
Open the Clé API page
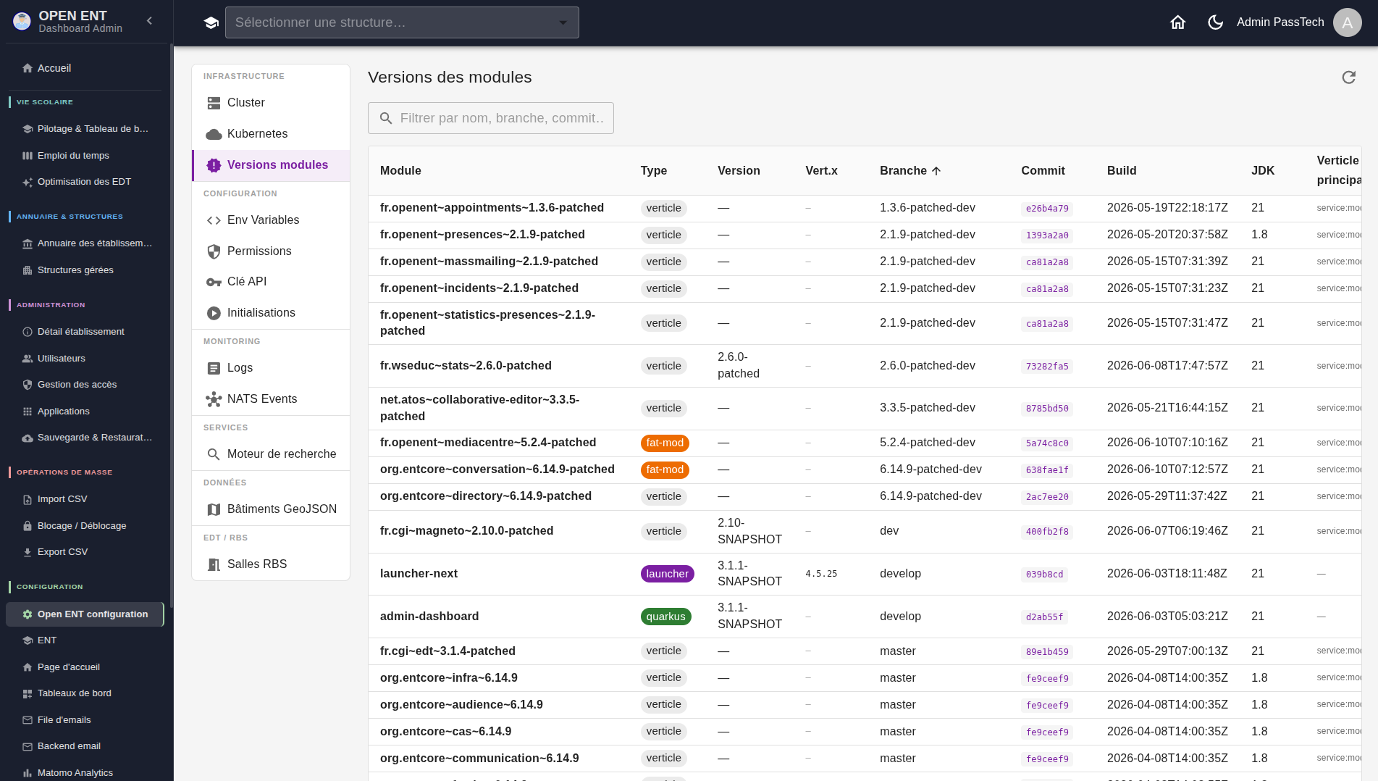pyautogui.click(x=271, y=282)
